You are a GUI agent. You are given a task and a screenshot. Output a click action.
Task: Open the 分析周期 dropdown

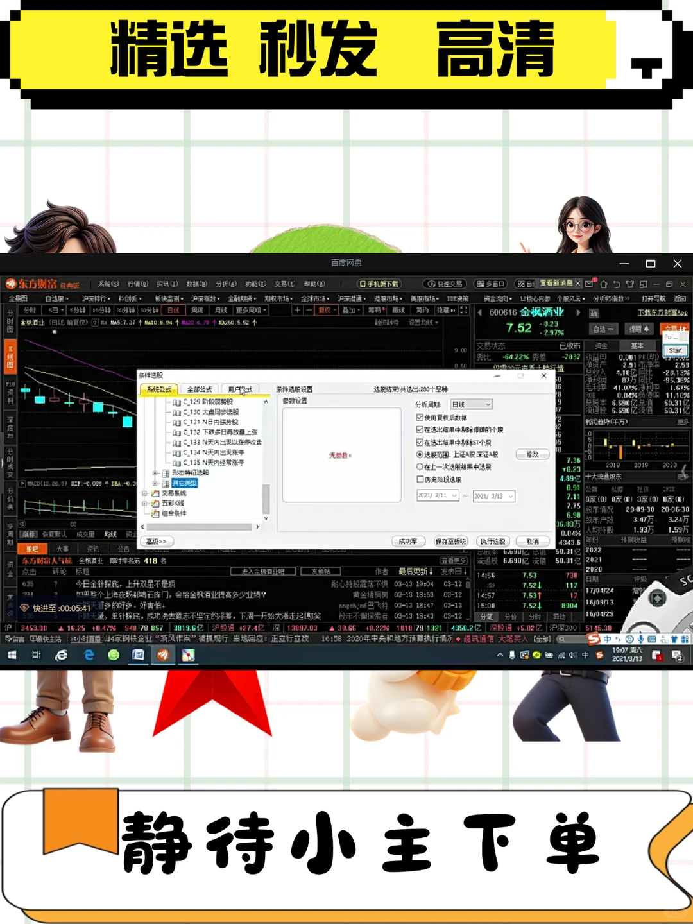coord(471,404)
